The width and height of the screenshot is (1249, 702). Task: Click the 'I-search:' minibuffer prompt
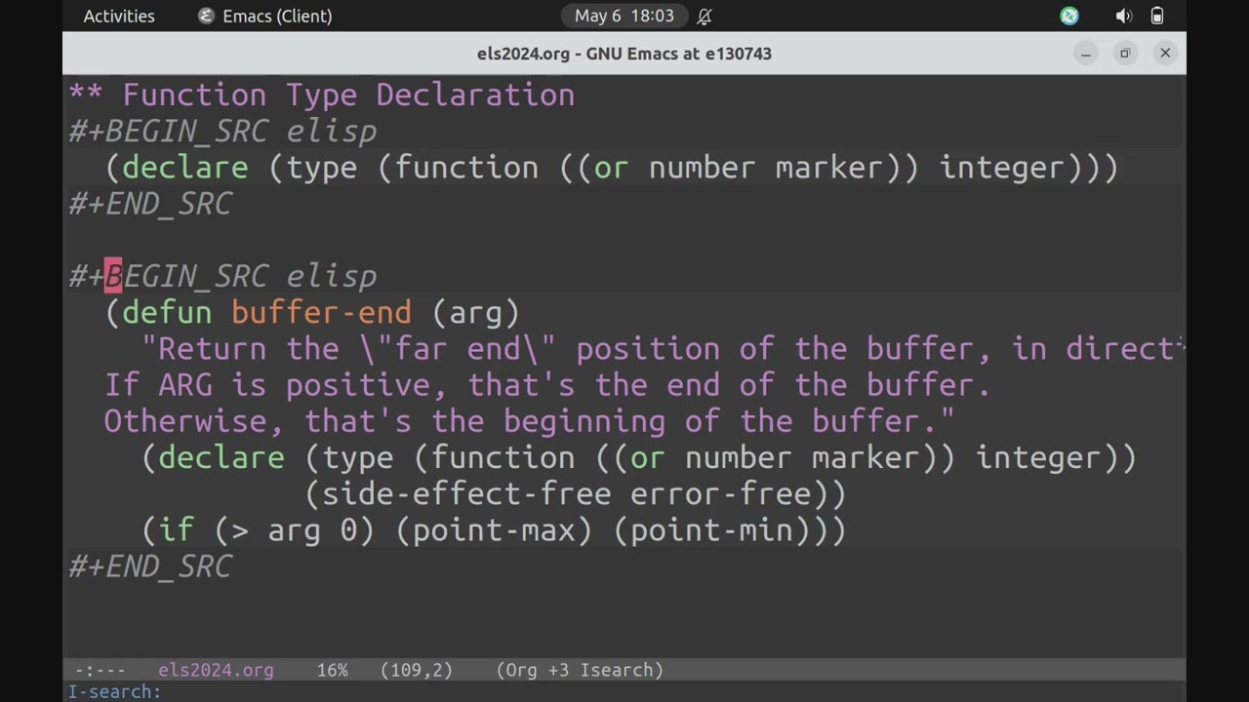pos(114,692)
